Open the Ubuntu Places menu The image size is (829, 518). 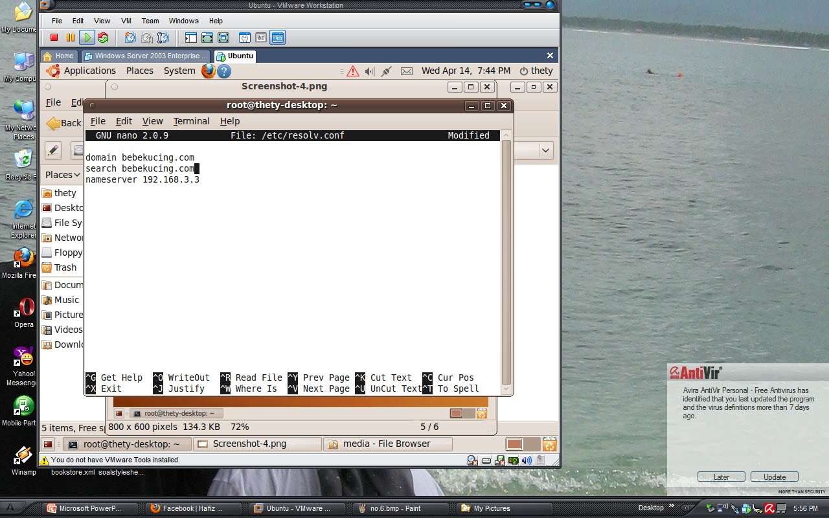140,71
